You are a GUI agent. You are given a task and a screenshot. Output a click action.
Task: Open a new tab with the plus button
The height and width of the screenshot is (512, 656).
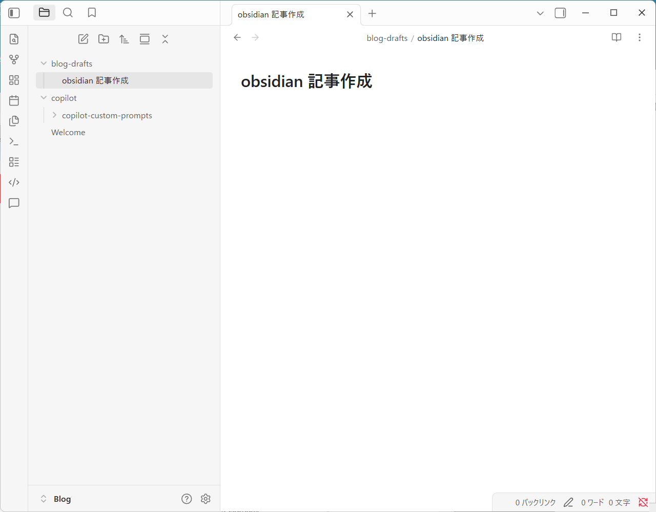(372, 14)
